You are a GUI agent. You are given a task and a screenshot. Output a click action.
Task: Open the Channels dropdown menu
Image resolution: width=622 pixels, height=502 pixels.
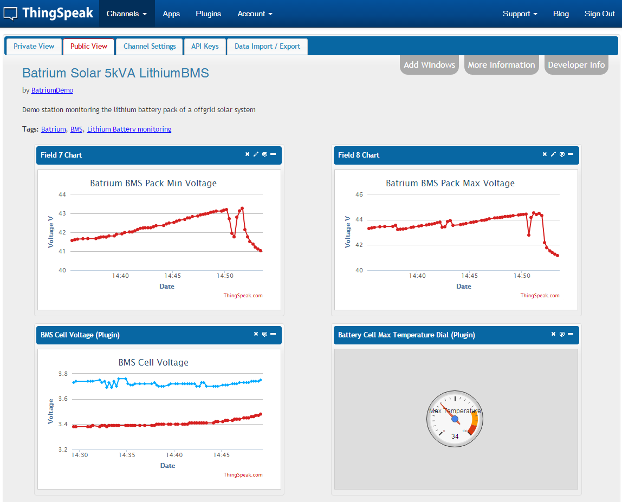(127, 14)
